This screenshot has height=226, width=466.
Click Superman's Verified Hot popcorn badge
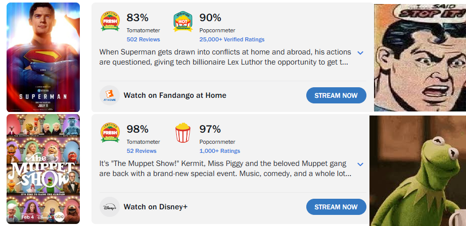point(182,23)
